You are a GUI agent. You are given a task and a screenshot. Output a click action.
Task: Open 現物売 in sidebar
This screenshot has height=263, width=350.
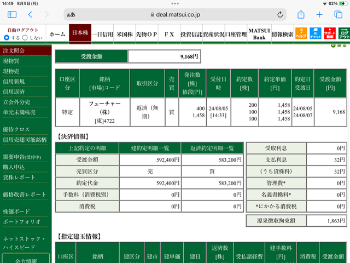11,71
